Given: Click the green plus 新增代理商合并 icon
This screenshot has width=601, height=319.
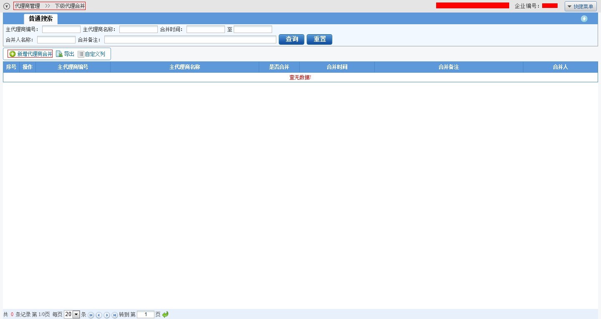Looking at the screenshot, I should 13,54.
